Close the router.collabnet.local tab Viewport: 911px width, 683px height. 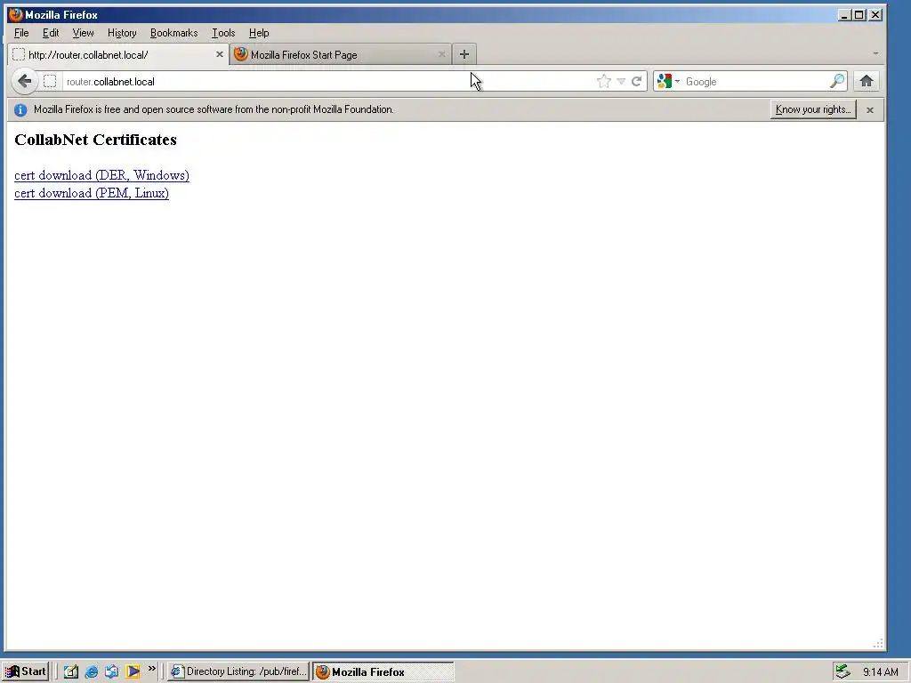pos(220,54)
